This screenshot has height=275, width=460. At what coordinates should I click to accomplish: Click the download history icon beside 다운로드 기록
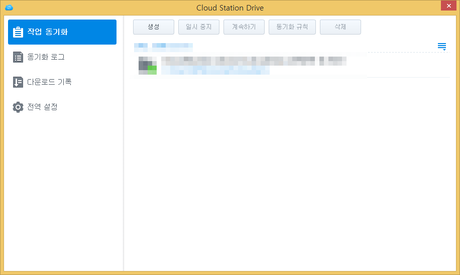18,82
